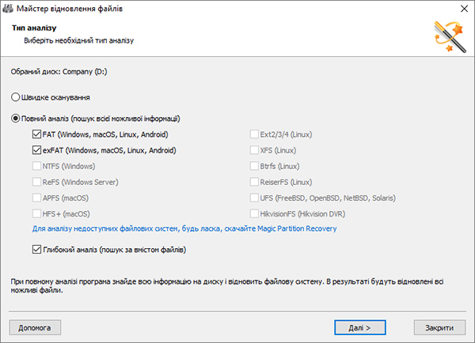This screenshot has height=343, width=475.
Task: Tick the ReFS (Windows Server) checkbox
Action: click(36, 182)
